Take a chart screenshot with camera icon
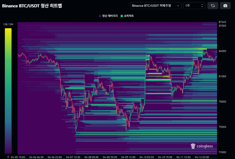Image resolution: width=235 pixels, height=159 pixels. click(x=225, y=6)
